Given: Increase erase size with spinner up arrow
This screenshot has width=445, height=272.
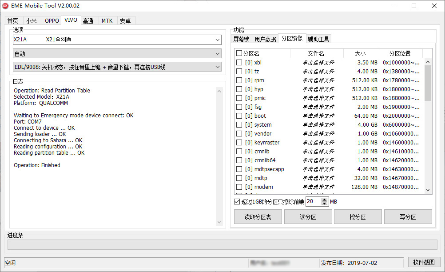Looking at the screenshot, I should (325, 200).
